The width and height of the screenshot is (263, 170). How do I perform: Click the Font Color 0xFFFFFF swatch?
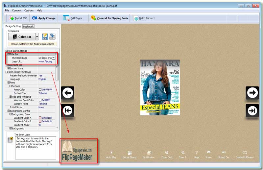(40, 89)
